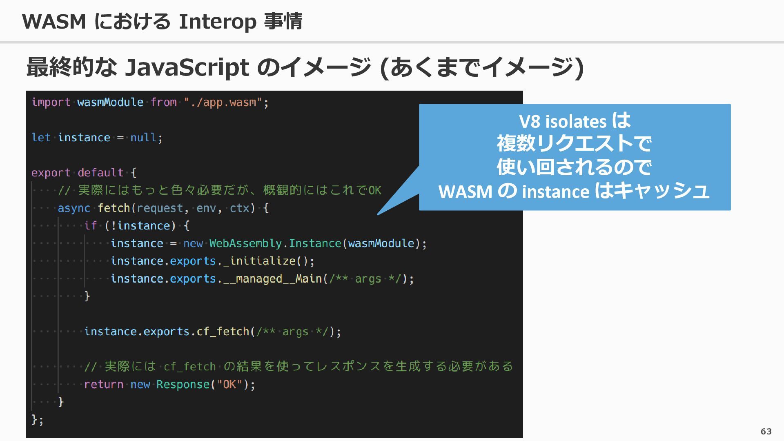
Task: Click the closing '};' at code end
Action: pyautogui.click(x=38, y=420)
